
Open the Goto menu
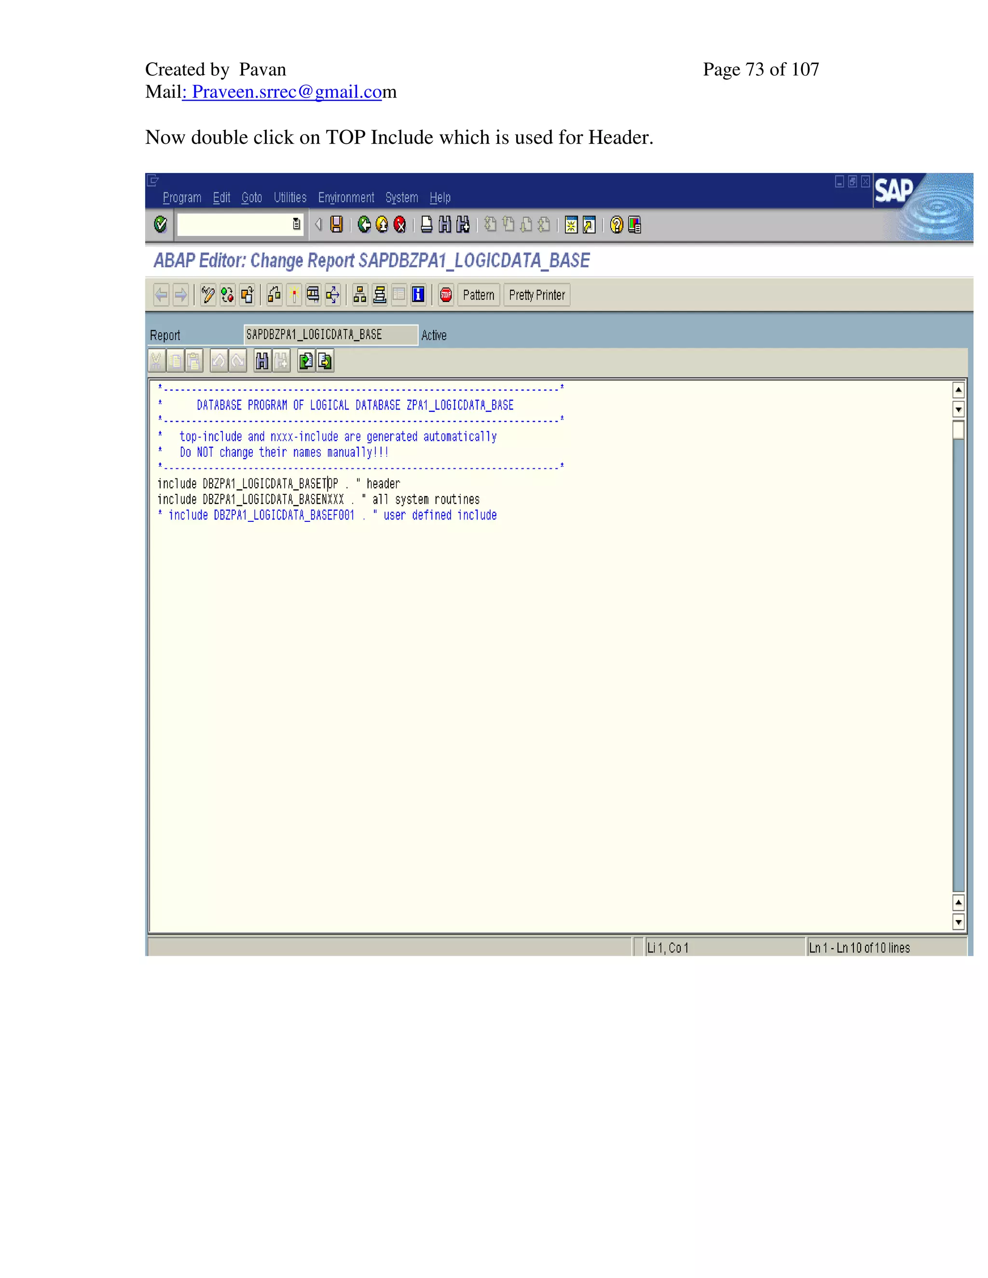(x=252, y=198)
